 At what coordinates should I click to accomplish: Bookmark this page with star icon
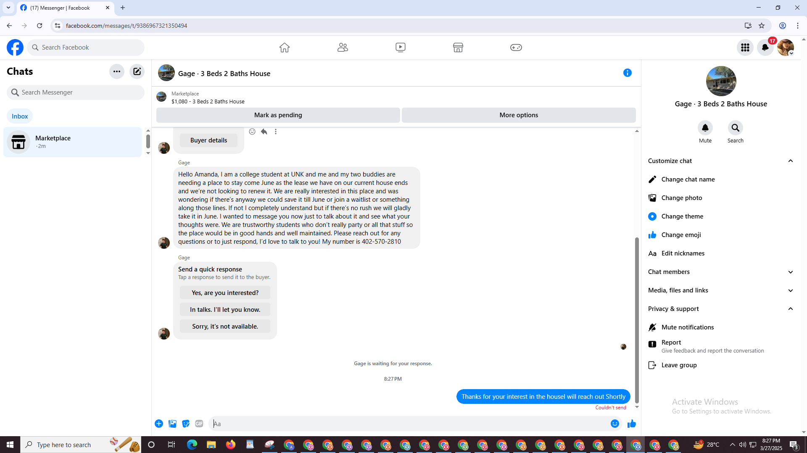coord(762,26)
